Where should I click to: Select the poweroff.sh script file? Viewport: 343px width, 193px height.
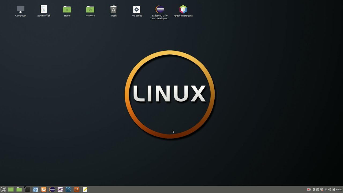[44, 11]
